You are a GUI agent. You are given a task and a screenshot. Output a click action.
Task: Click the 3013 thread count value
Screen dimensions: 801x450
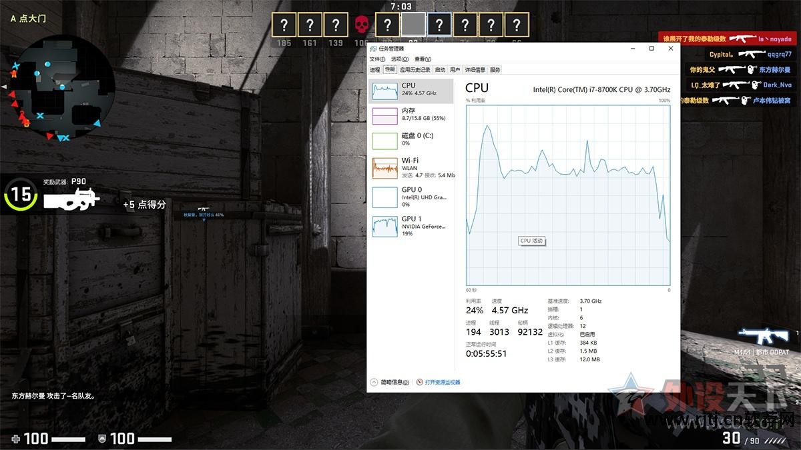tap(499, 331)
